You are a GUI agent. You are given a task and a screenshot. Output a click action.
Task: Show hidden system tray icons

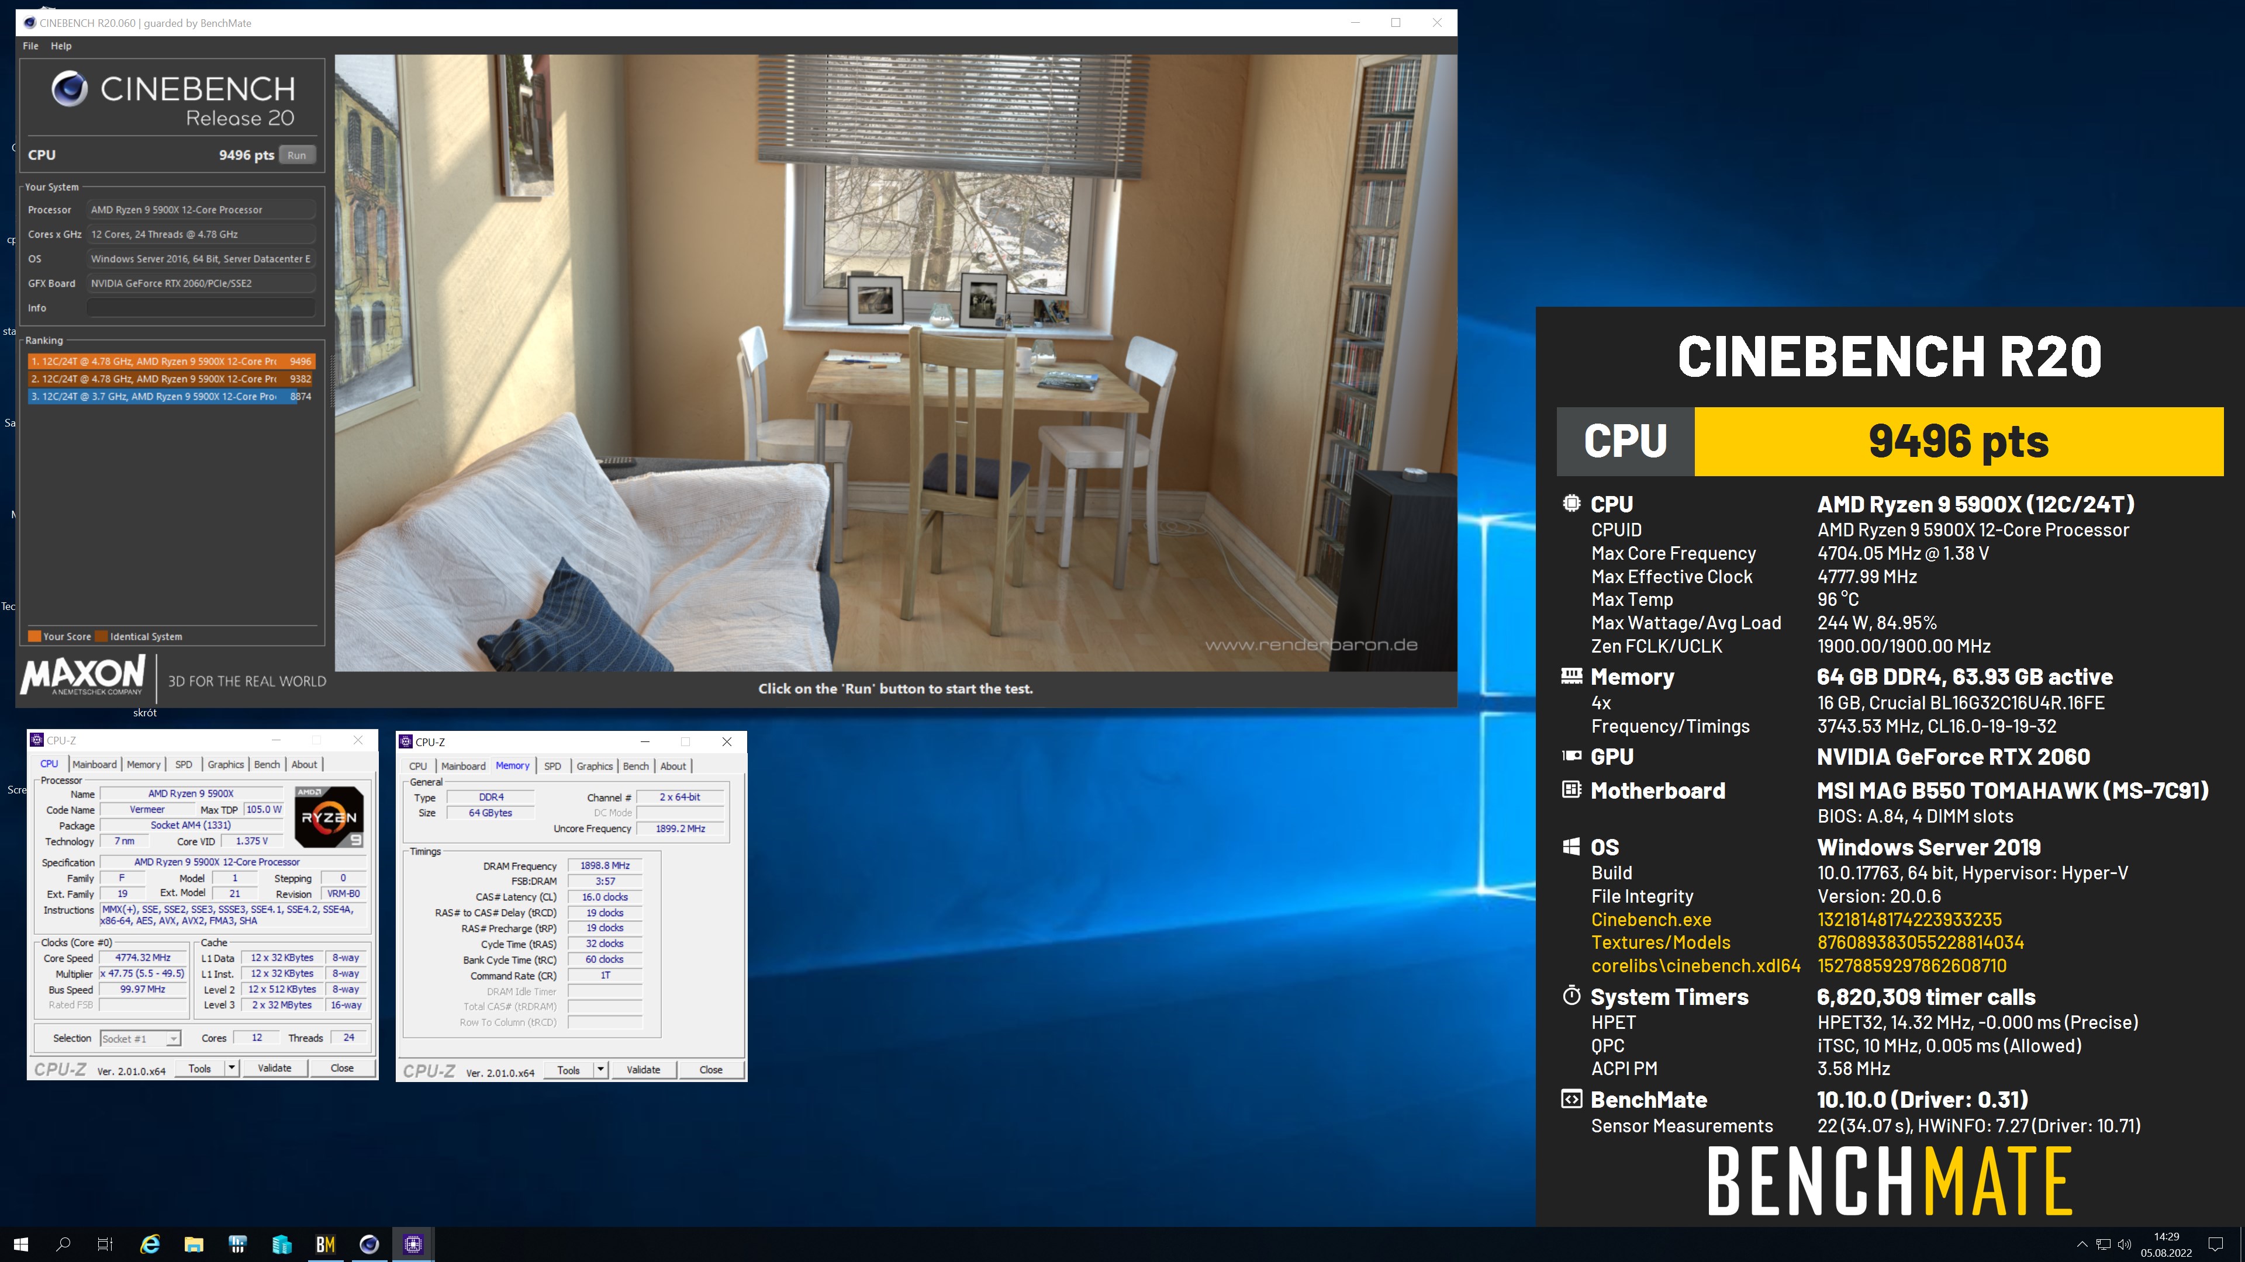pos(2082,1244)
